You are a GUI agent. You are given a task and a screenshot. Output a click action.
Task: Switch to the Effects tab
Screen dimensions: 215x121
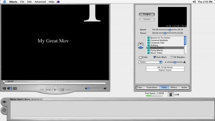[174, 87]
